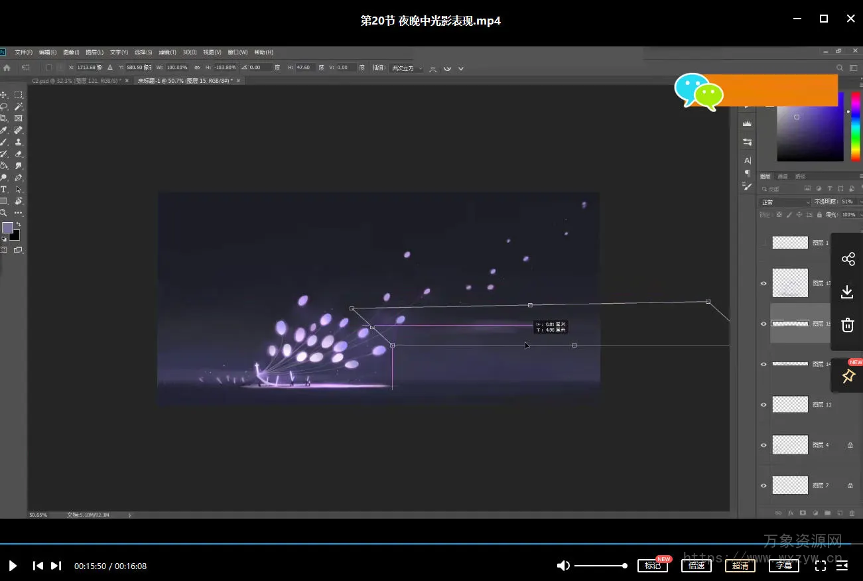
Task: Skip to the next video
Action: point(56,566)
